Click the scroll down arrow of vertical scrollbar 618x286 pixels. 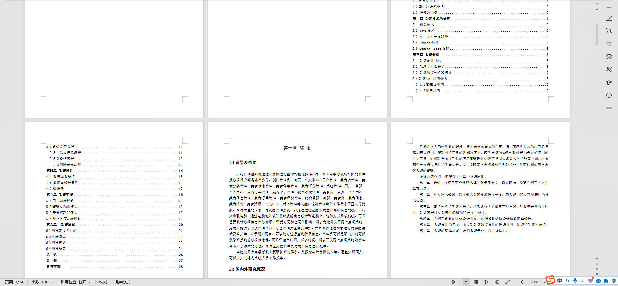point(597,259)
